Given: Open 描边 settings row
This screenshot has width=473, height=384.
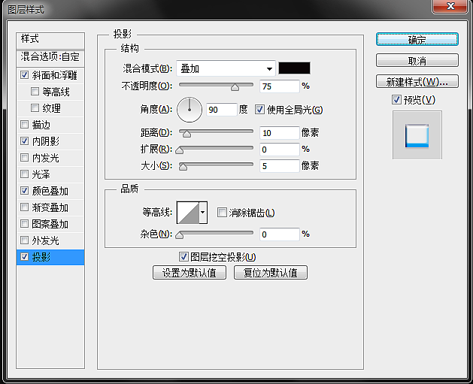Looking at the screenshot, I should (x=50, y=125).
